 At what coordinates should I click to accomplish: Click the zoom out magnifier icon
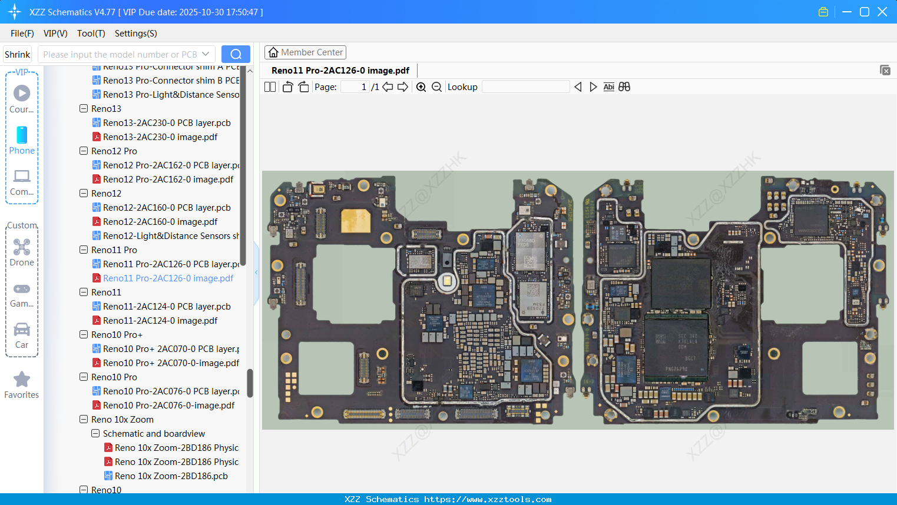click(x=436, y=87)
